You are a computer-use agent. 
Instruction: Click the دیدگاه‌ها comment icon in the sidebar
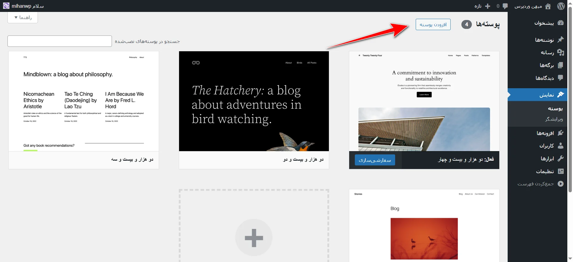click(x=561, y=78)
